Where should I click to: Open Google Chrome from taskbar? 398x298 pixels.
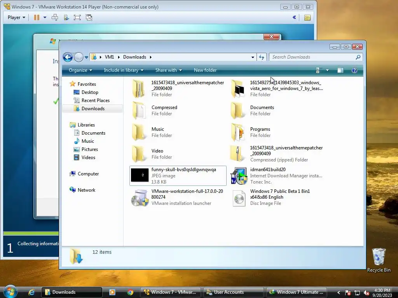[130, 292]
